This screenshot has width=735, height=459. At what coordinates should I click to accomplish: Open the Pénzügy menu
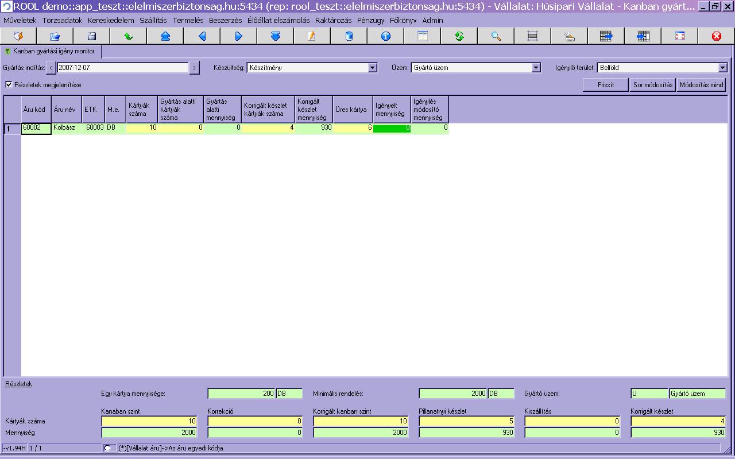(x=371, y=20)
